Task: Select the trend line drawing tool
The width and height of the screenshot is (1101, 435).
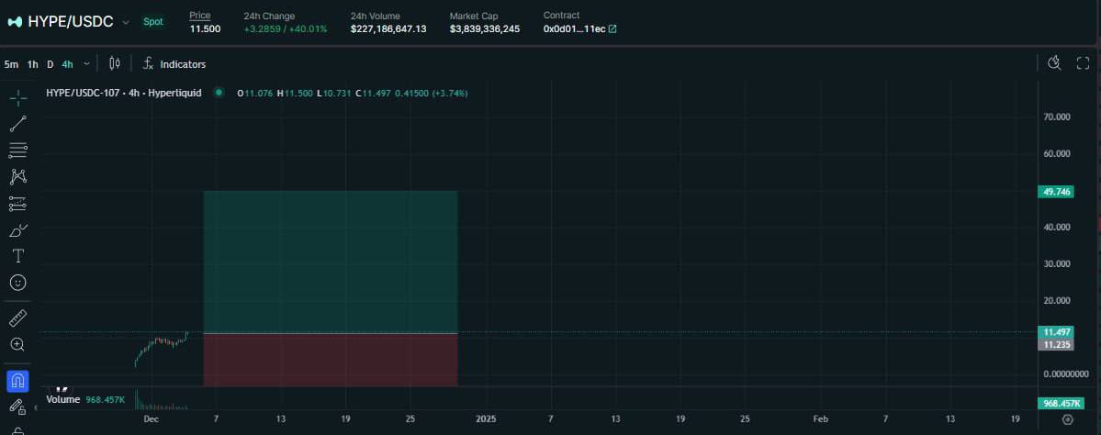Action: coord(18,124)
